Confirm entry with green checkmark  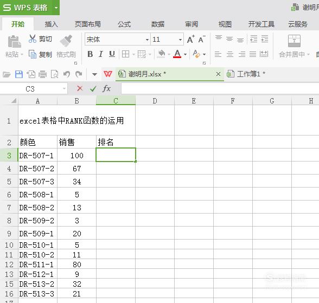coord(93,88)
